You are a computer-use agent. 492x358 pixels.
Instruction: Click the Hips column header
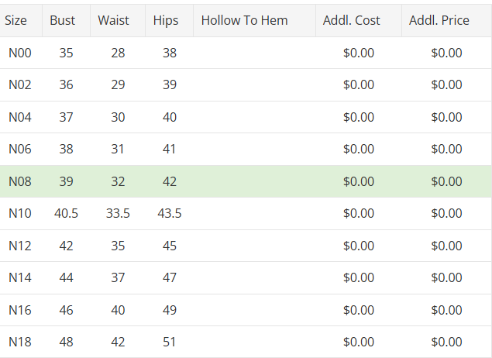pos(166,20)
